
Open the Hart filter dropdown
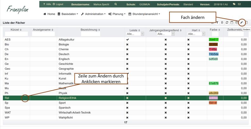point(196,34)
